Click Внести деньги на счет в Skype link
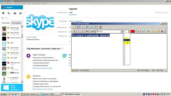The image size is (171, 96). click(42, 89)
